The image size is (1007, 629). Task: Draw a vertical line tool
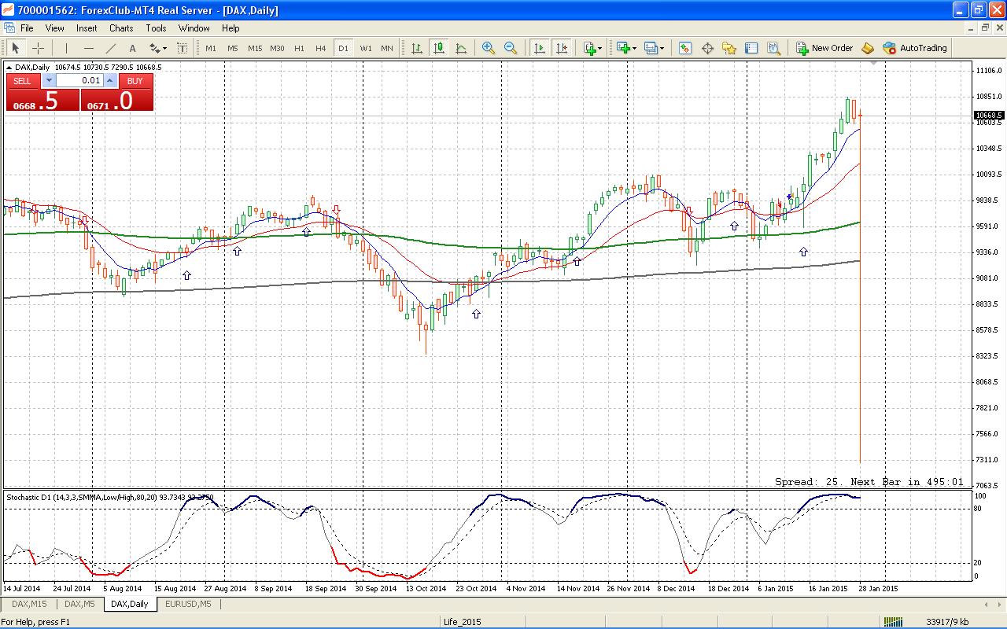click(x=66, y=48)
